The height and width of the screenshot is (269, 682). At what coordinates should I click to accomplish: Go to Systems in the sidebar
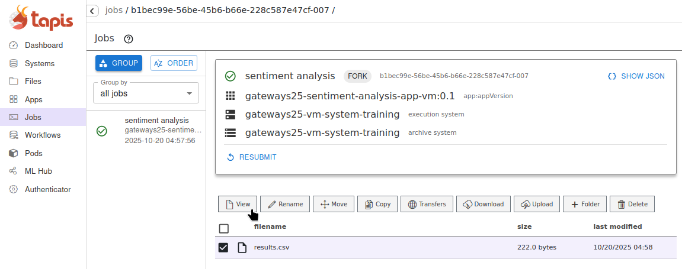tap(39, 63)
